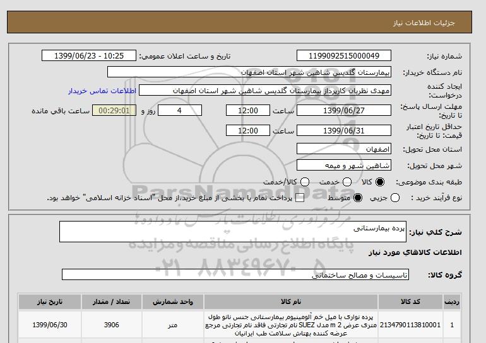This screenshot has height=343, width=486.
Task: Click the نام کالا column header
Action: (291, 302)
